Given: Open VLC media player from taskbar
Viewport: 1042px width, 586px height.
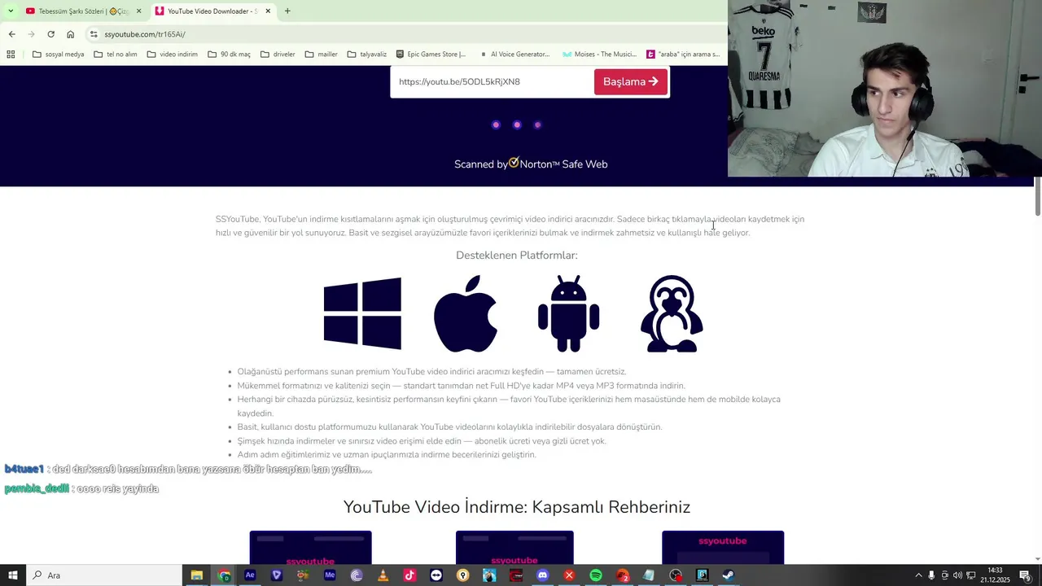Looking at the screenshot, I should pyautogui.click(x=383, y=575).
